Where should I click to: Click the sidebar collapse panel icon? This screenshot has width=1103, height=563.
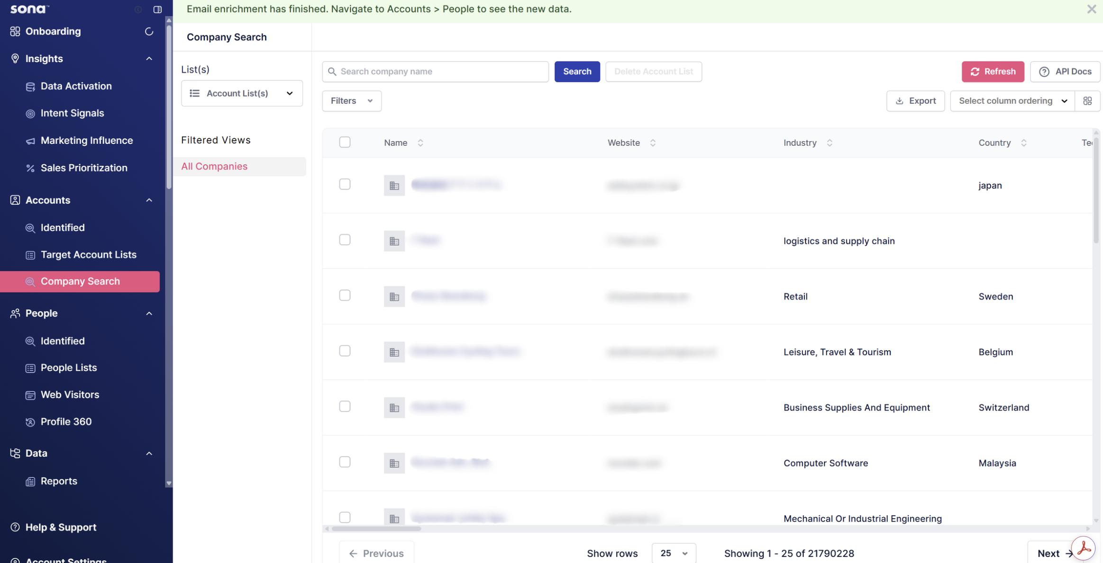[157, 9]
